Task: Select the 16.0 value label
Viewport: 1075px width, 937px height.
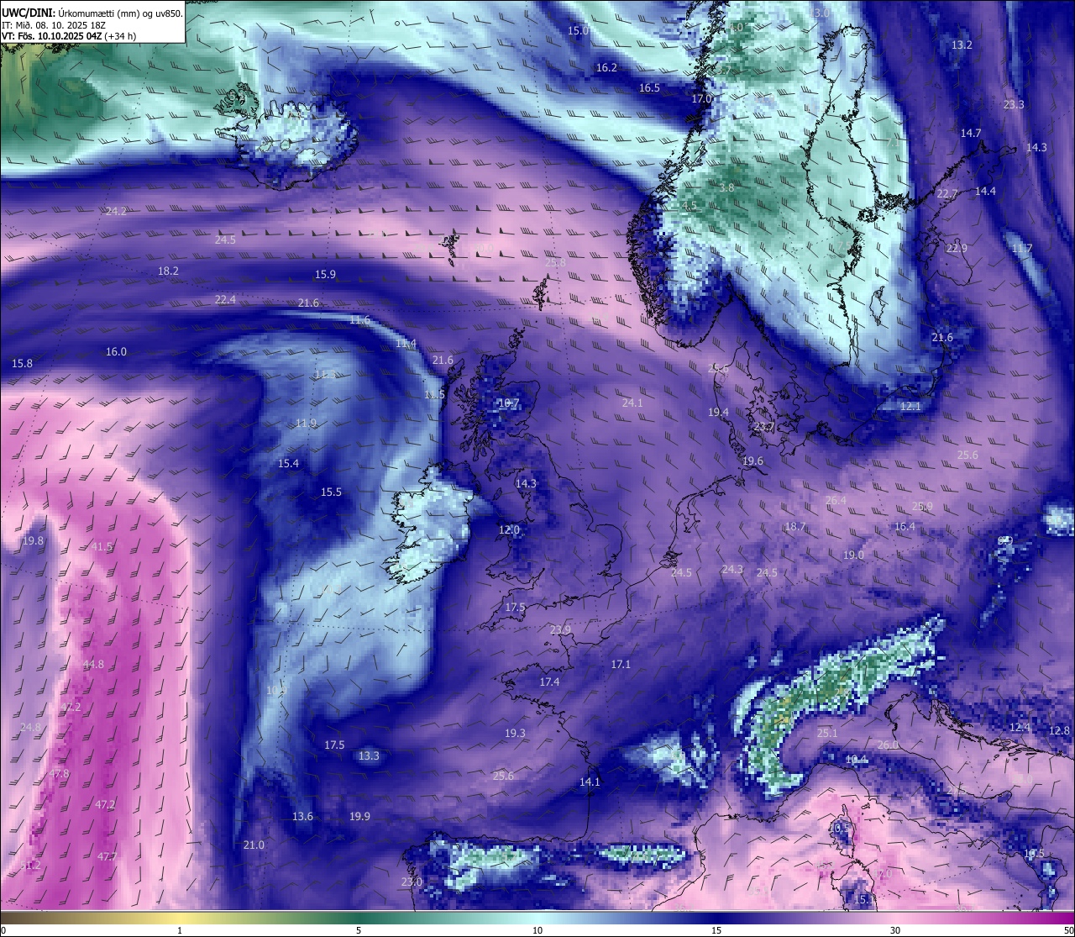Action: (116, 351)
